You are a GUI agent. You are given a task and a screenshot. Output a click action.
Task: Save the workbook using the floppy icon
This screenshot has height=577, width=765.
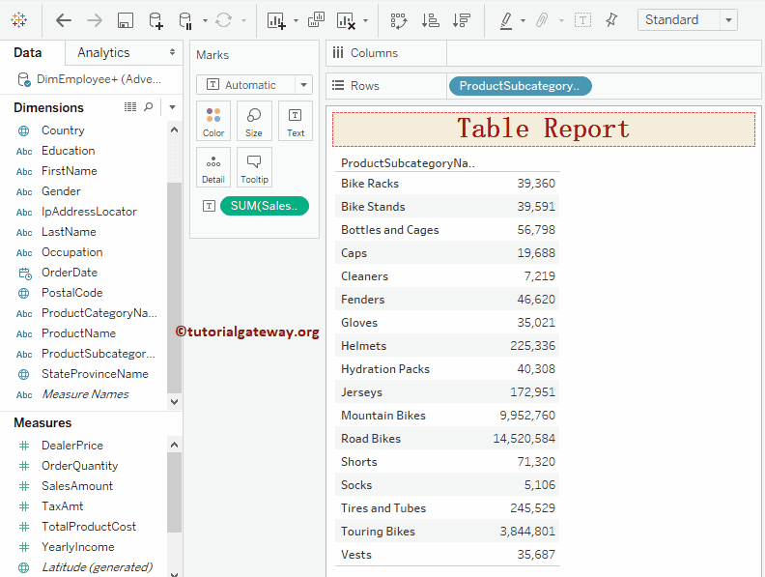click(x=125, y=20)
